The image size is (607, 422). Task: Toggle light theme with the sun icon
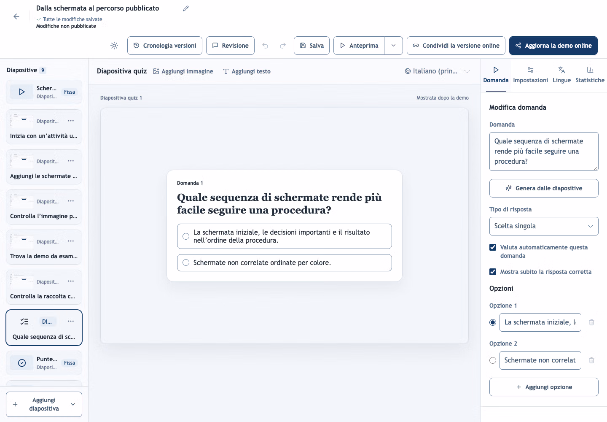114,46
